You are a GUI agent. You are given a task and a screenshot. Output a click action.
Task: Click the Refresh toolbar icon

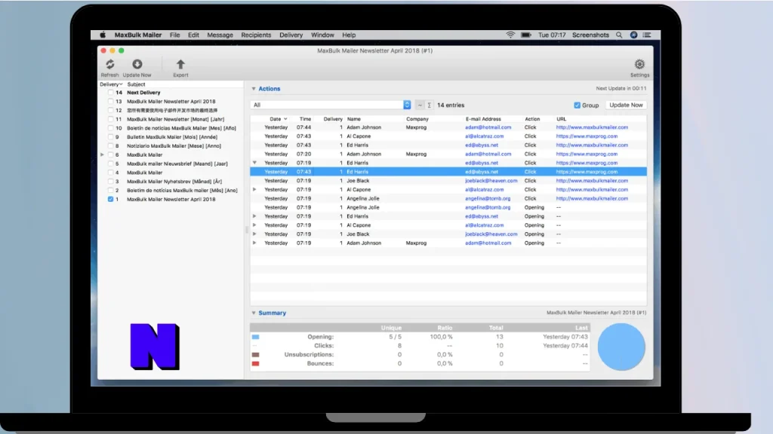[x=110, y=64]
